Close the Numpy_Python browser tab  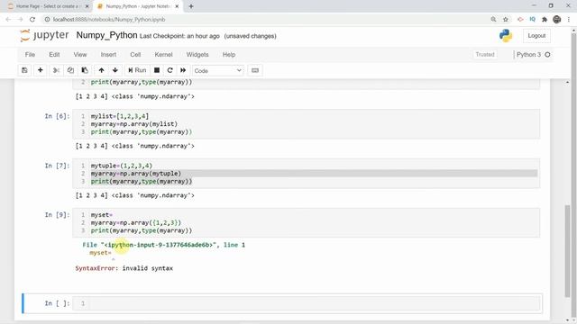tap(177, 6)
